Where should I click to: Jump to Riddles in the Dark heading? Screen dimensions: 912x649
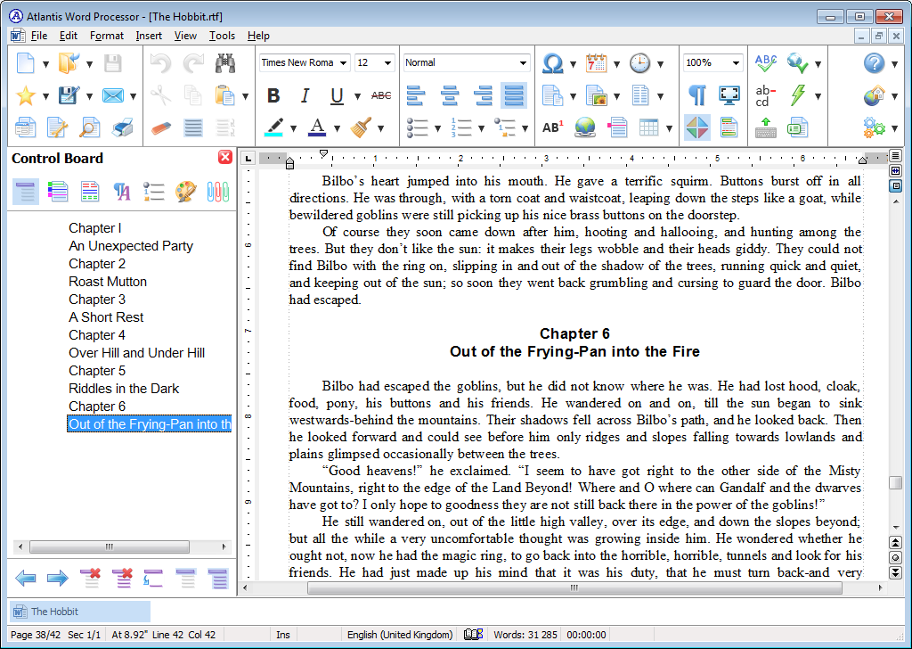(x=123, y=388)
